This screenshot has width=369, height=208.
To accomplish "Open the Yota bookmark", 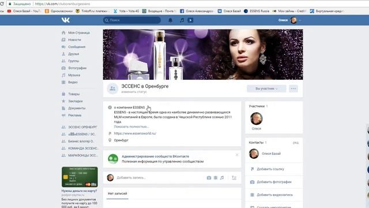I will (x=126, y=11).
